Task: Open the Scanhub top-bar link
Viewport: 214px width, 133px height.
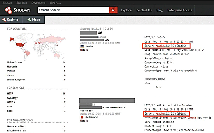Action: (22, 3)
